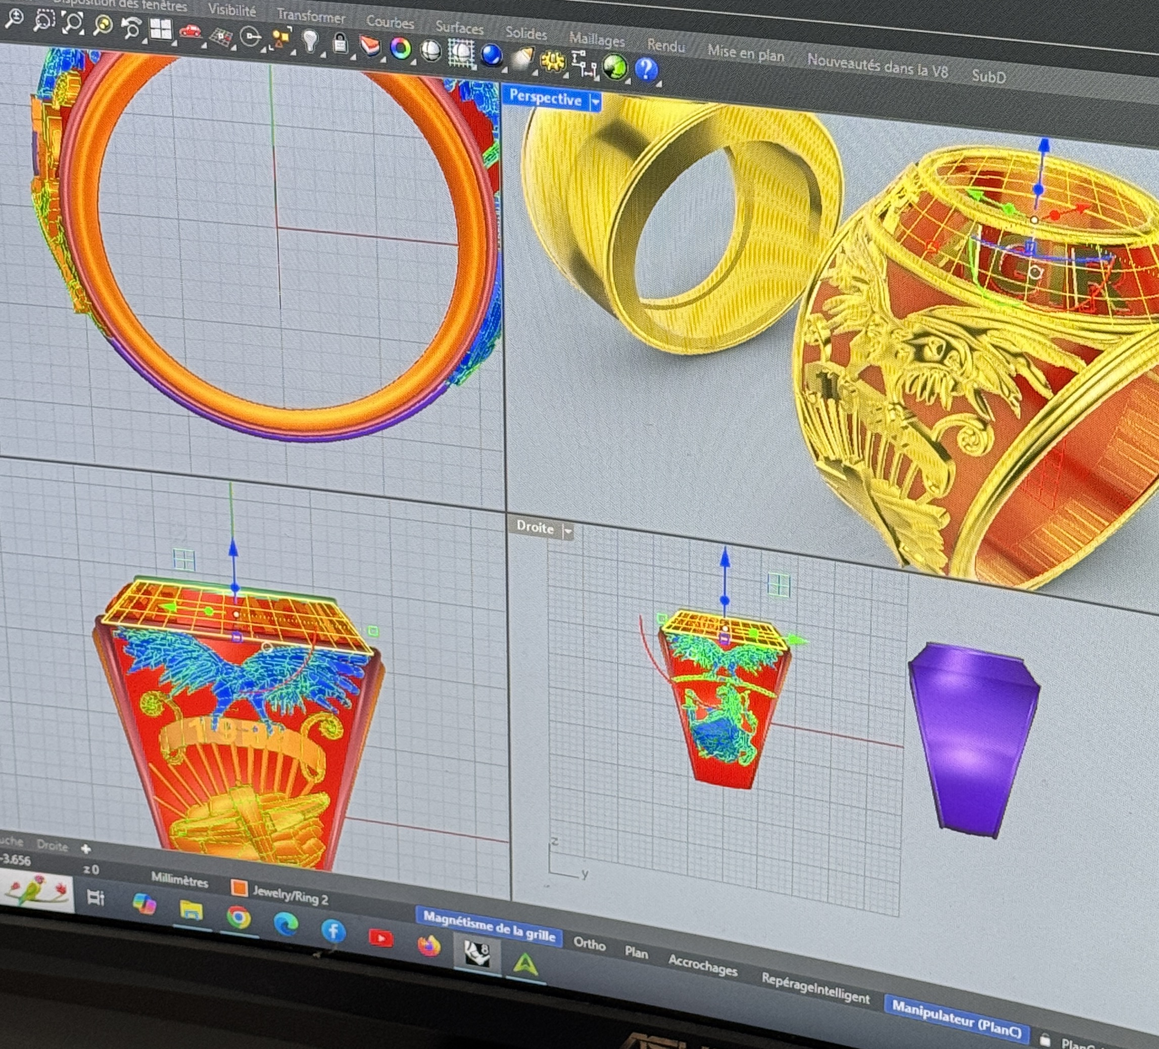This screenshot has height=1049, width=1159.
Task: Click the blue gumball Z-axis arrow in Perspective
Action: 1044,145
